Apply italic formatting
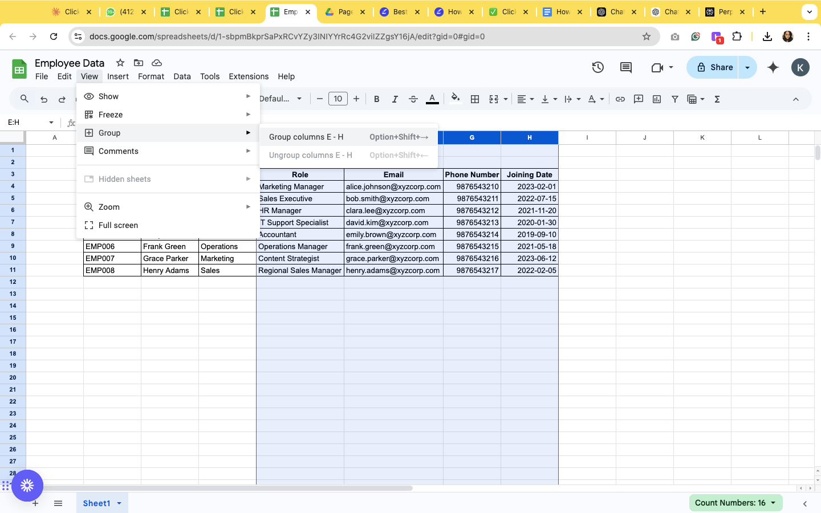The image size is (821, 513). (x=395, y=99)
